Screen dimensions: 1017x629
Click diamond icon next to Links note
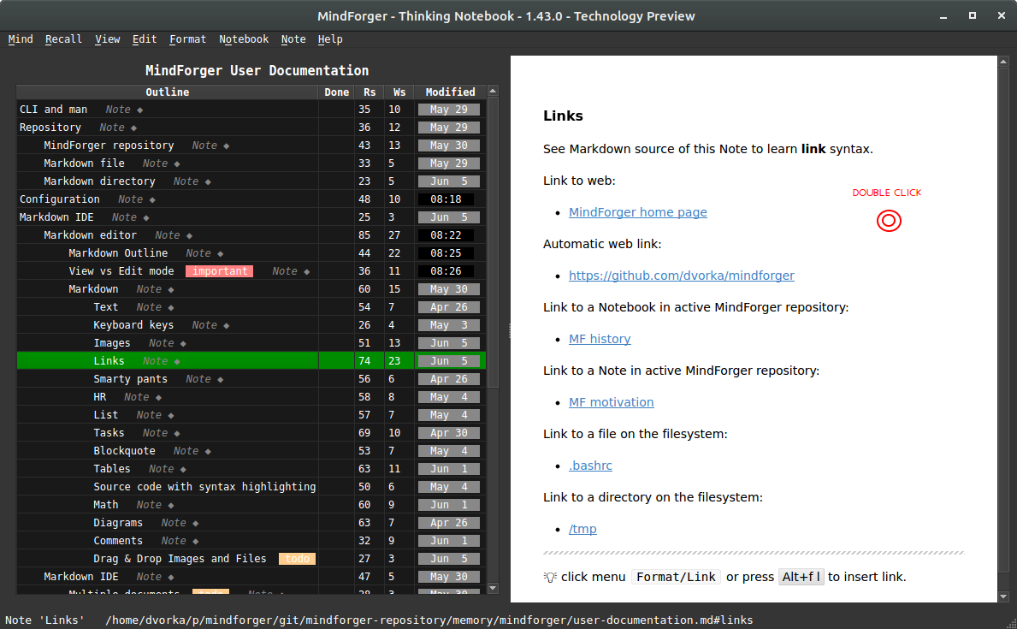point(177,361)
